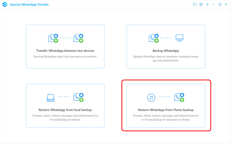Select Restore WhatsApp from iTunes backup title
Viewport: 231px width, 144px height.
click(x=166, y=110)
